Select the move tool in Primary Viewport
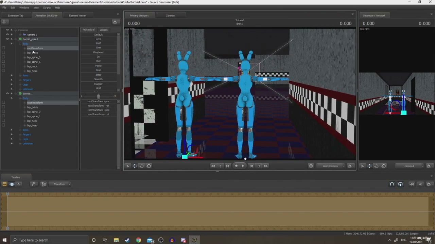 coord(135,166)
